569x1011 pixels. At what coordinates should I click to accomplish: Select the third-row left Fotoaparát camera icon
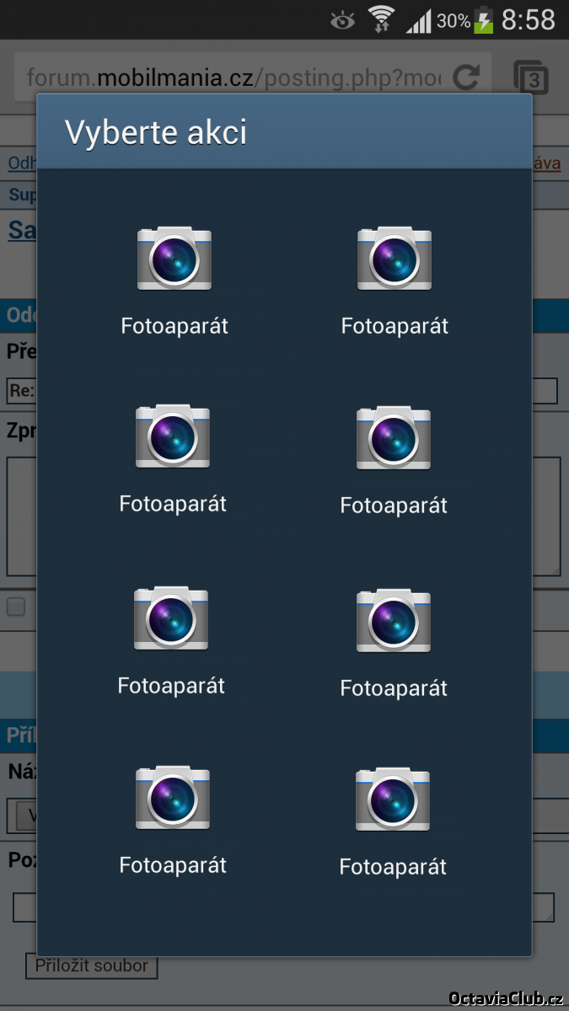coord(171,618)
